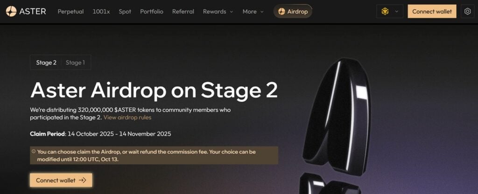Open the Spot trading page

click(x=125, y=12)
